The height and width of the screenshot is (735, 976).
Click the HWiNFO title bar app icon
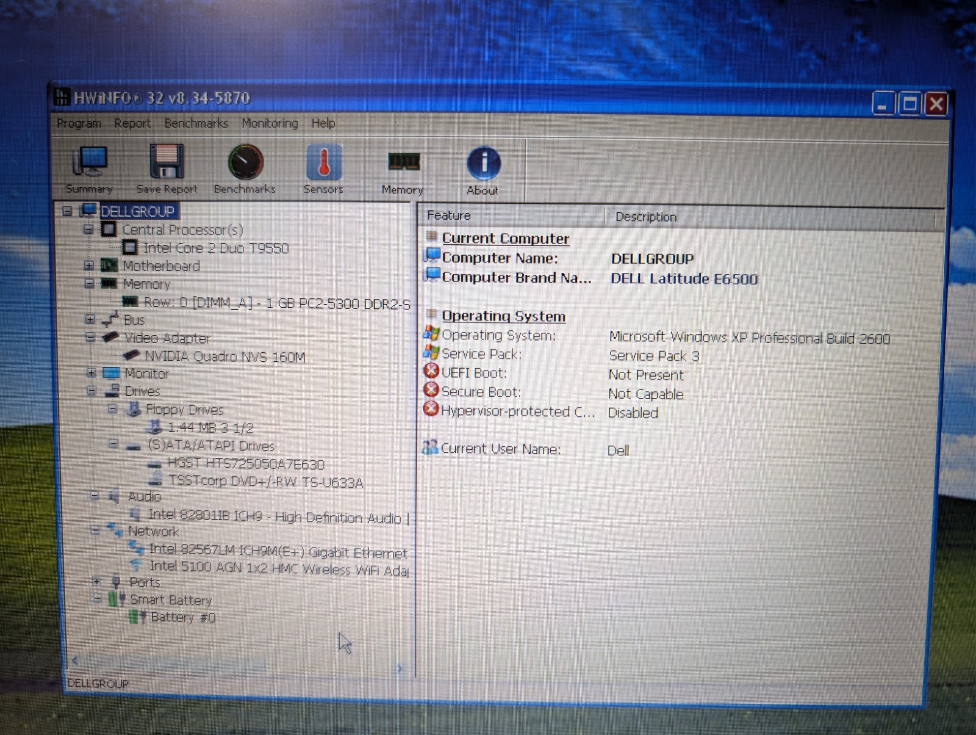pos(62,97)
